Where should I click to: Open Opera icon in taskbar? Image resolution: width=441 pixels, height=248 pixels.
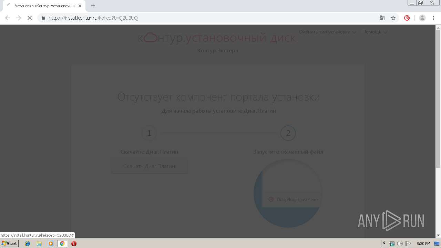tap(74, 244)
